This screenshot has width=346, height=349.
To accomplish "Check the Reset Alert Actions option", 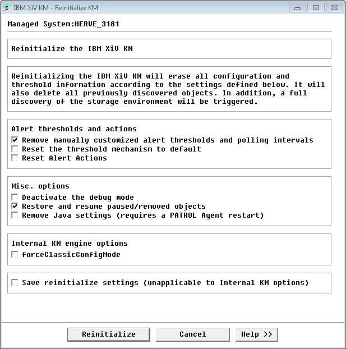I will tap(15, 158).
